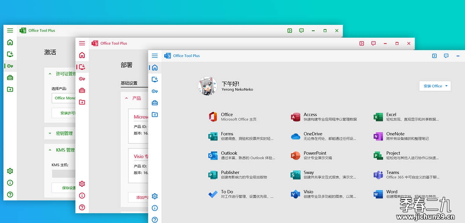Click the user avatar picture

point(208,86)
